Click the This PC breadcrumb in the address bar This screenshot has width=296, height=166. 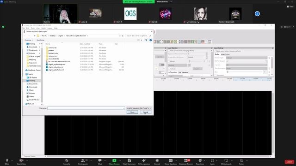[x=44, y=36]
